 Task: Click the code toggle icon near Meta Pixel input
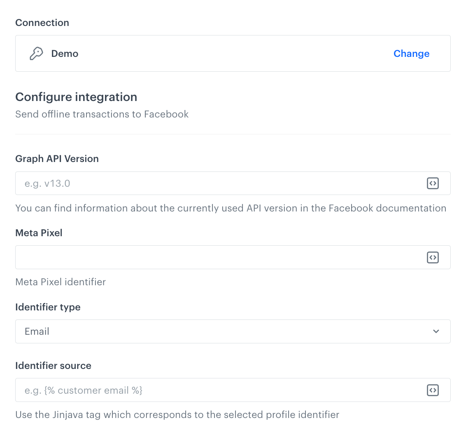[433, 257]
